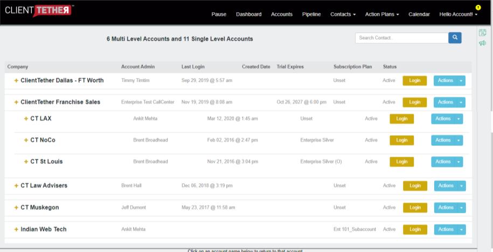
Task: Open Actions dropdown arrow for CT LAX
Action: tap(459, 119)
